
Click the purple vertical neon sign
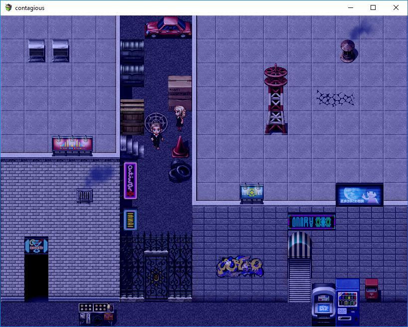[130, 181]
